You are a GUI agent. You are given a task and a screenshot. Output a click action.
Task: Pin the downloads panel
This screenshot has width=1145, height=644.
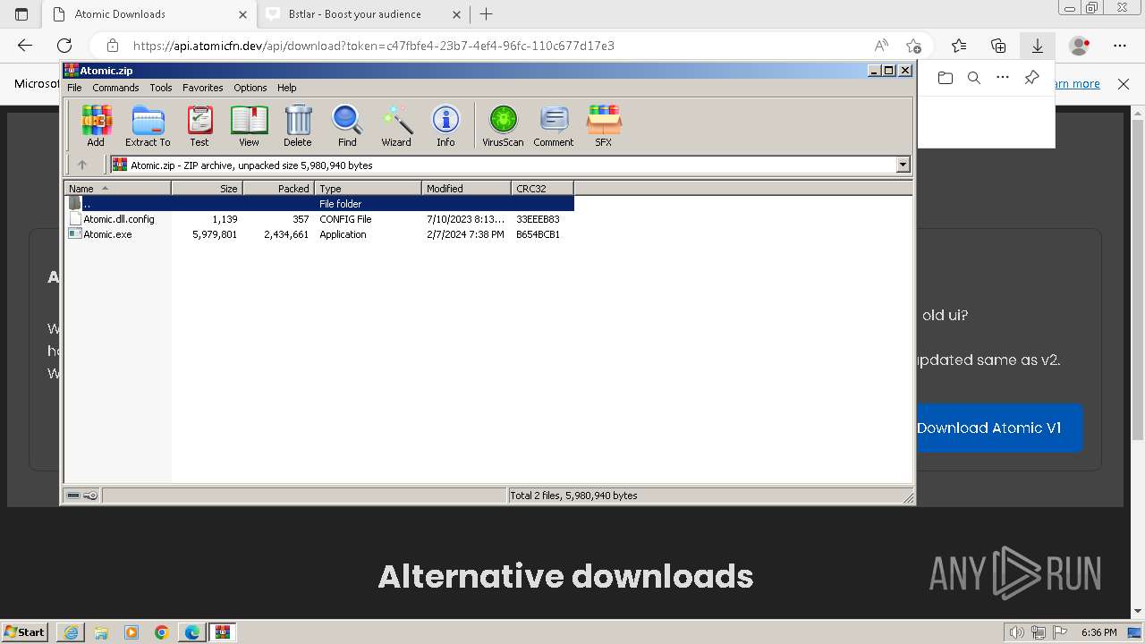click(x=1031, y=78)
